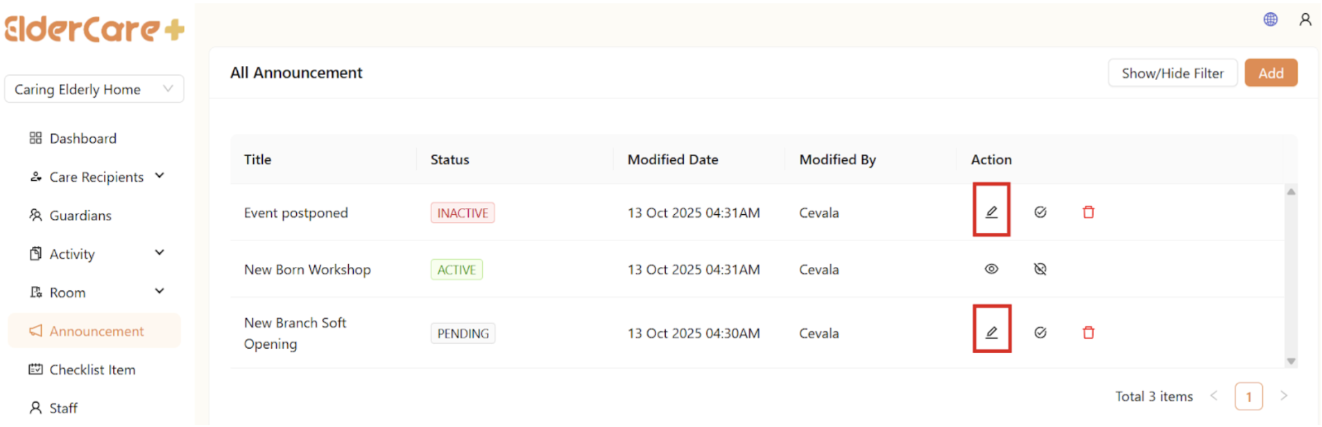Image resolution: width=1322 pixels, height=427 pixels.
Task: View the New Born Workshop announcement
Action: point(991,269)
